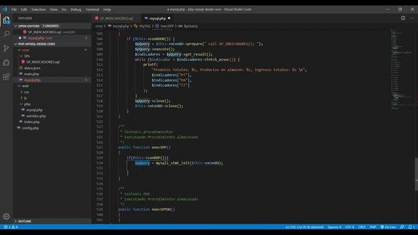Image resolution: width=418 pixels, height=235 pixels.
Task: Switch to the mysql.php editor tab
Action: [x=157, y=18]
